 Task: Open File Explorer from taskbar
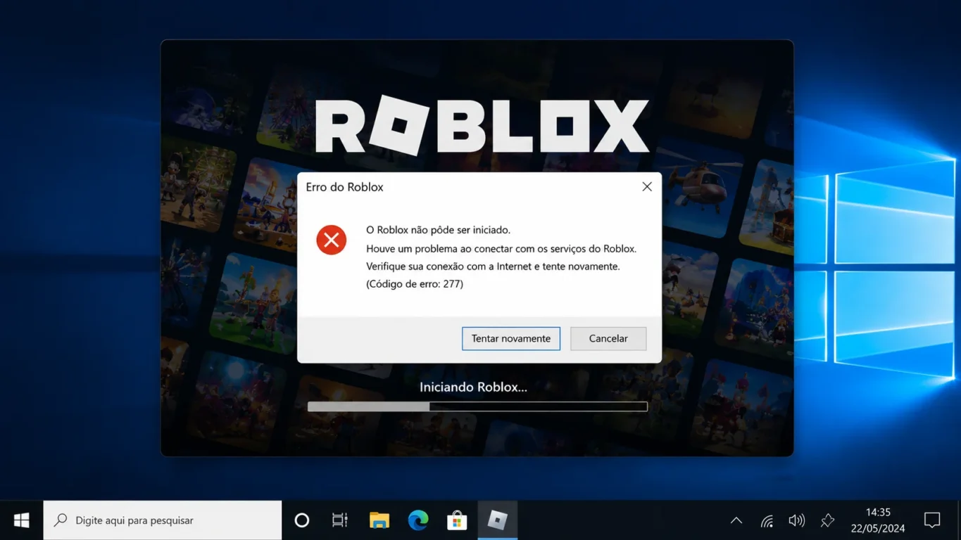pos(379,520)
